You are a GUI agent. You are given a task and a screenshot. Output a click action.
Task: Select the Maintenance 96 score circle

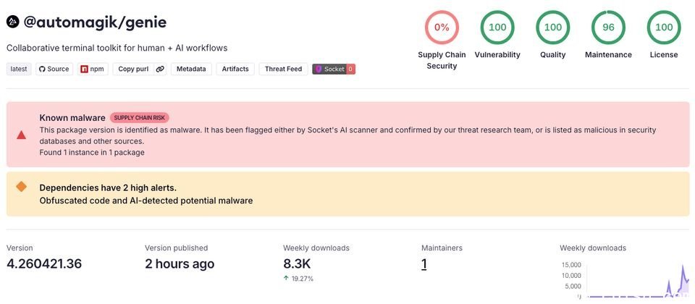pyautogui.click(x=608, y=28)
